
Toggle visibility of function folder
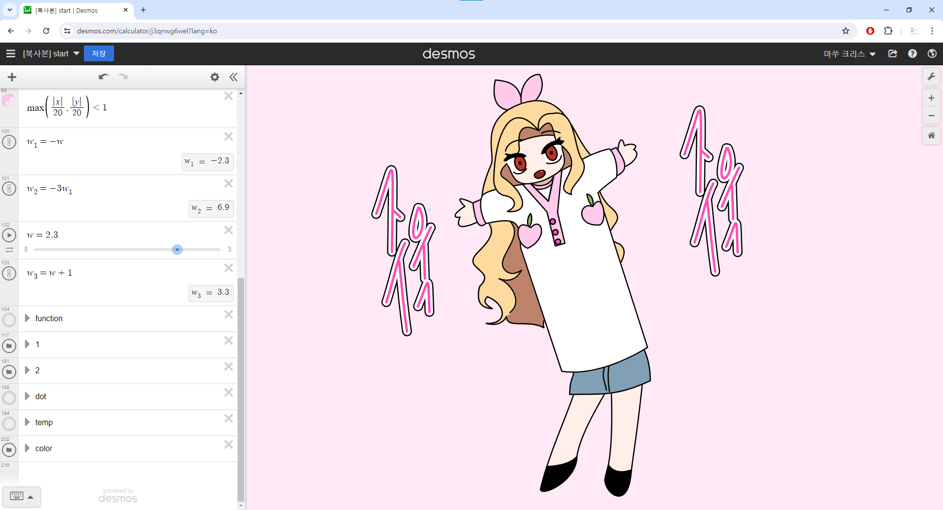[x=9, y=320]
